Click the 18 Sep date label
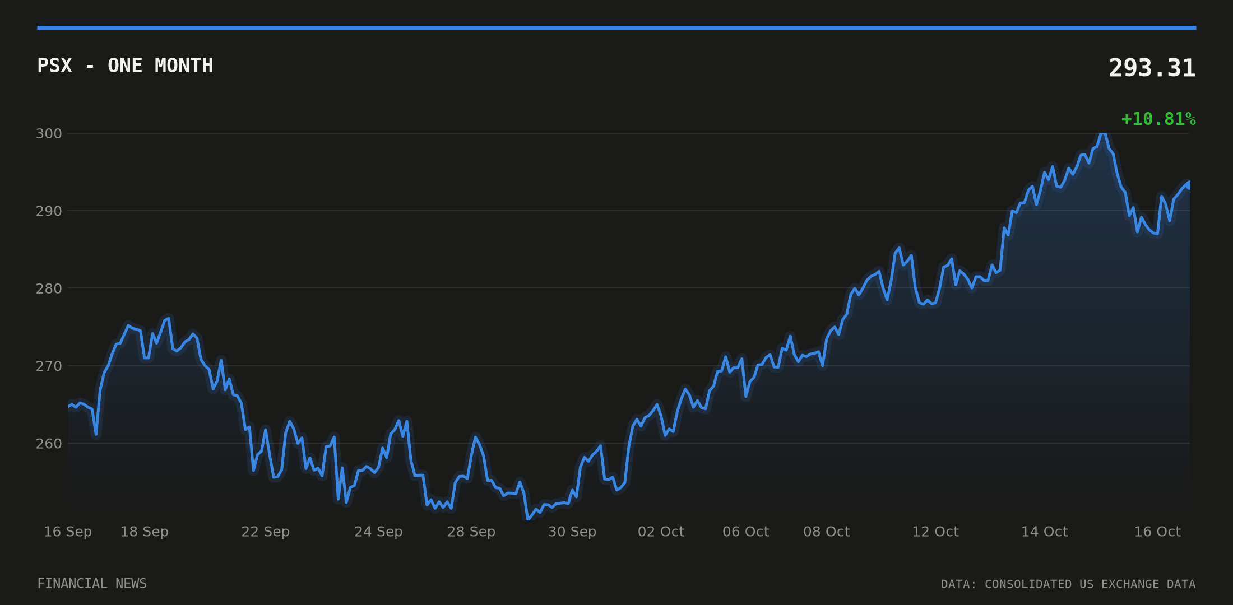Viewport: 1233px width, 605px height. coord(145,532)
